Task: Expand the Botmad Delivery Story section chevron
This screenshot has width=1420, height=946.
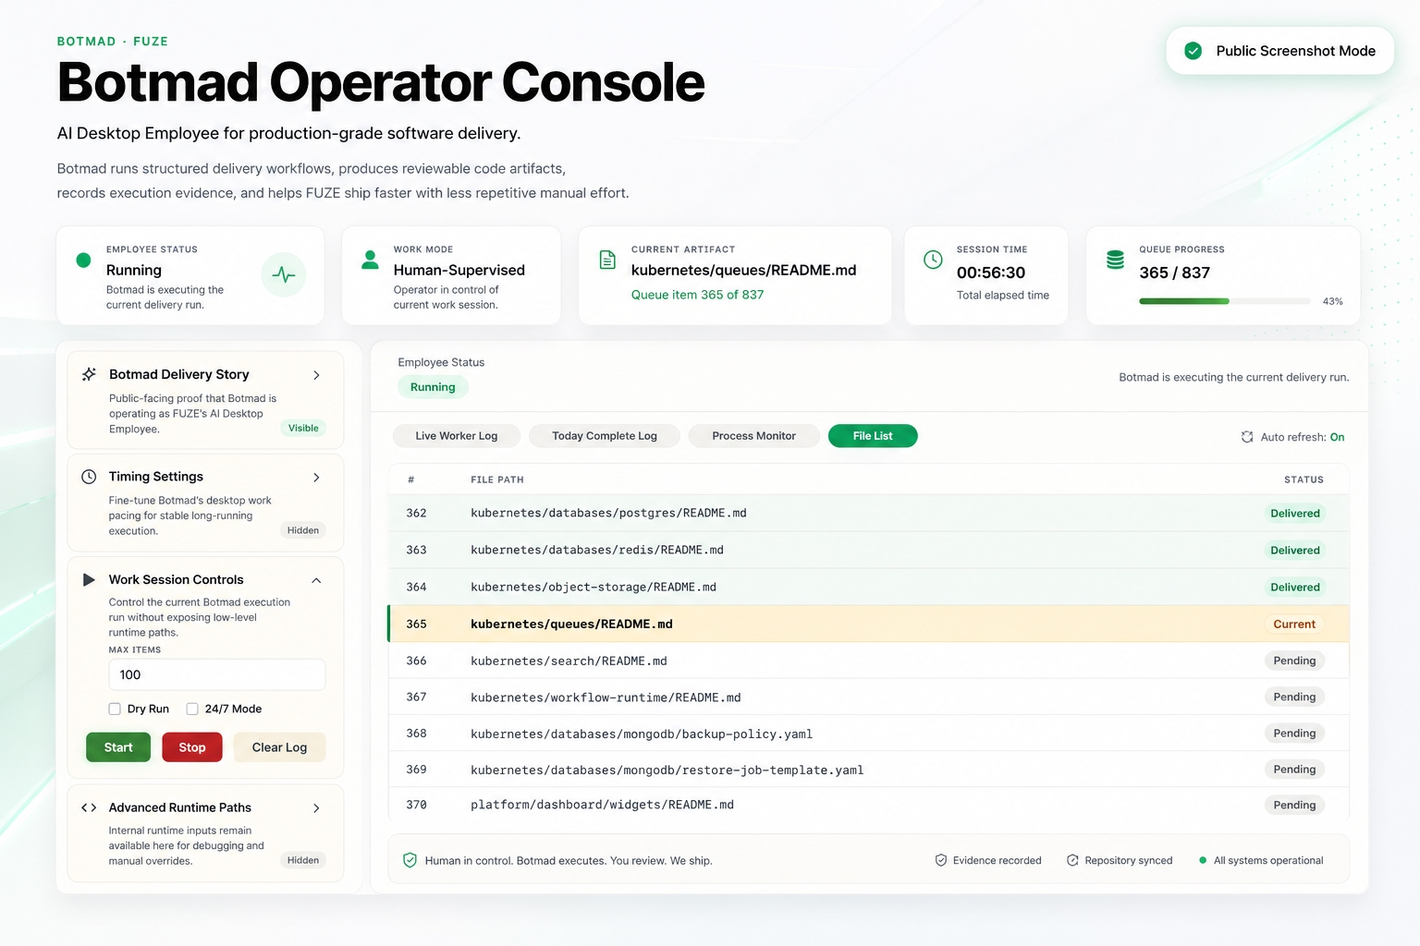Action: tap(316, 375)
